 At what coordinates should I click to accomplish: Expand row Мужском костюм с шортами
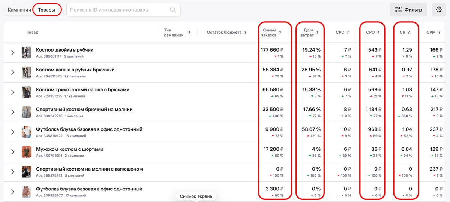pyautogui.click(x=13, y=152)
